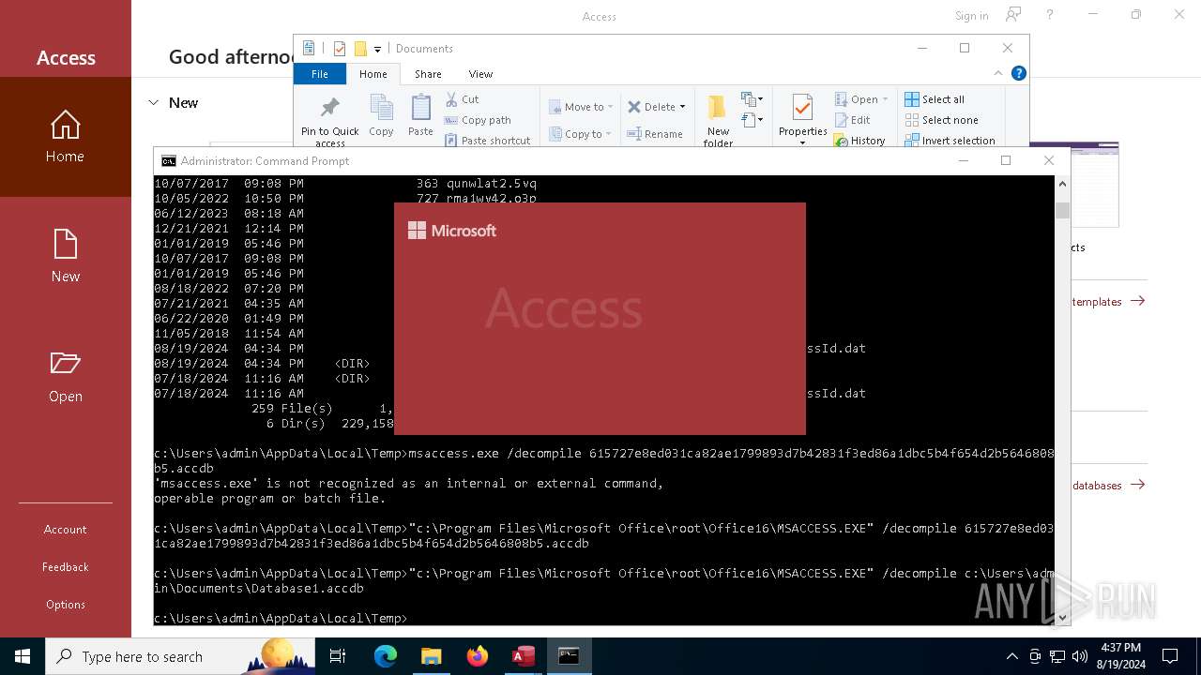Select New in the Access sidebar
Screen dimensions: 1201x675
pyautogui.click(x=66, y=257)
